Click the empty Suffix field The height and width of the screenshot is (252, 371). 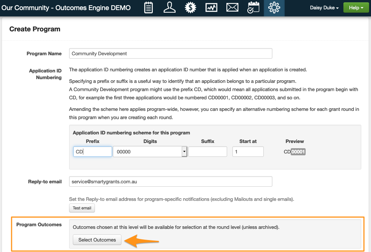[208, 152]
